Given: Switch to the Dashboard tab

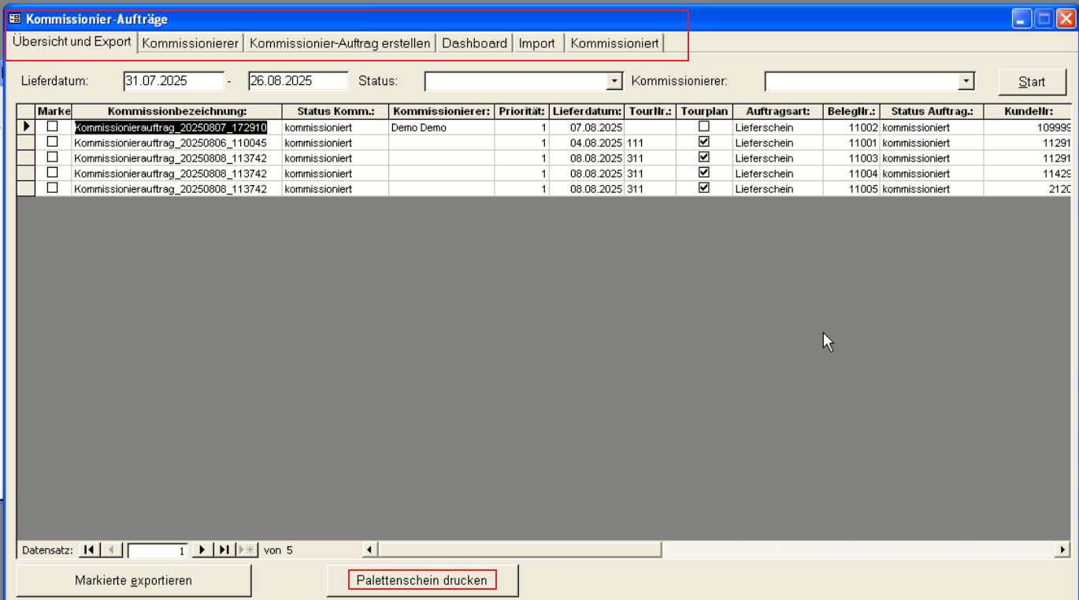Looking at the screenshot, I should click(x=474, y=43).
